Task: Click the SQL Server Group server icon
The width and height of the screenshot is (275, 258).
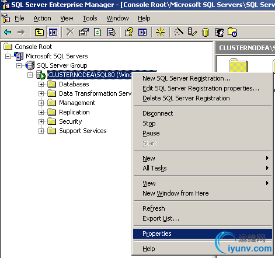Action: [30, 65]
